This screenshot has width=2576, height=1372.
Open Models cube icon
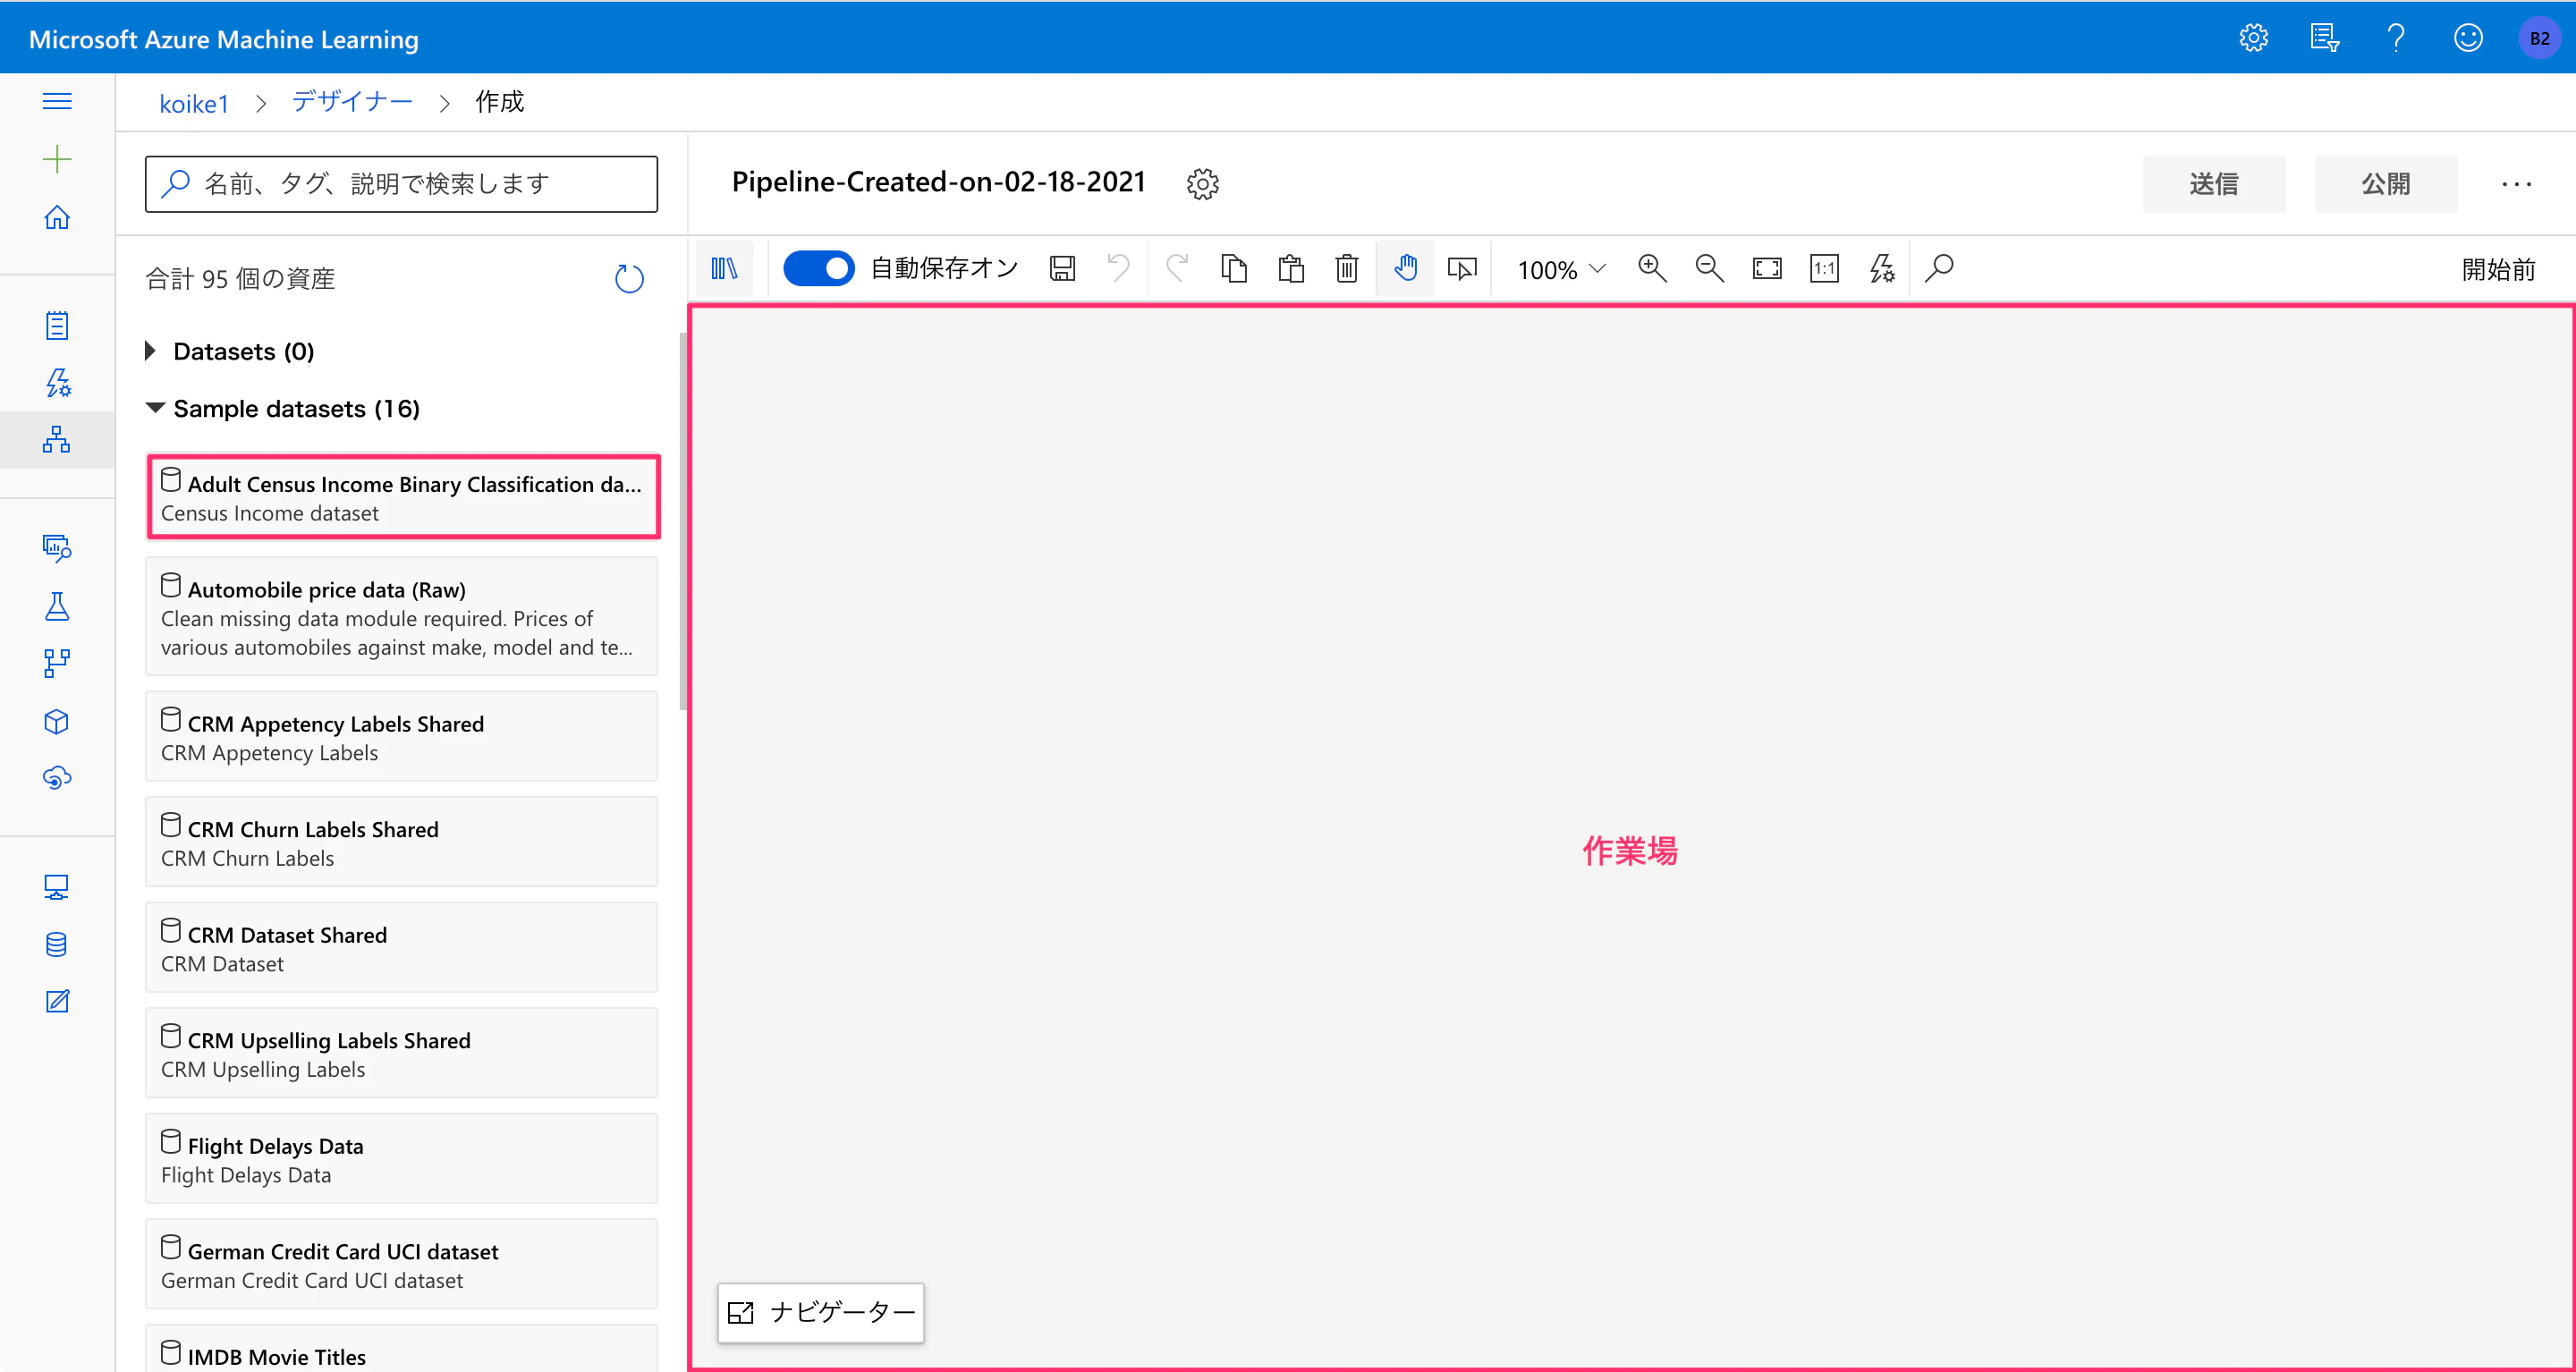tap(57, 721)
